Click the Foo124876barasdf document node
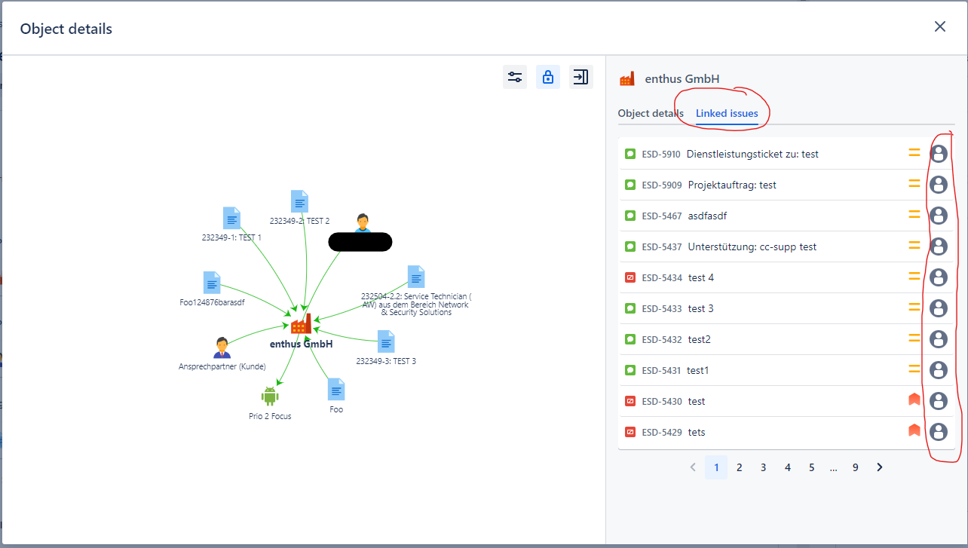Viewport: 968px width, 548px height. (212, 283)
